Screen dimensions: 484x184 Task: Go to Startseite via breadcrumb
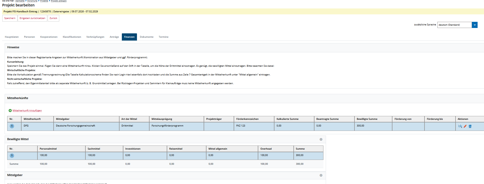(x=20, y=1)
